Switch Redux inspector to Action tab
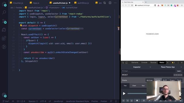The width and height of the screenshot is (184, 103). 149,80
